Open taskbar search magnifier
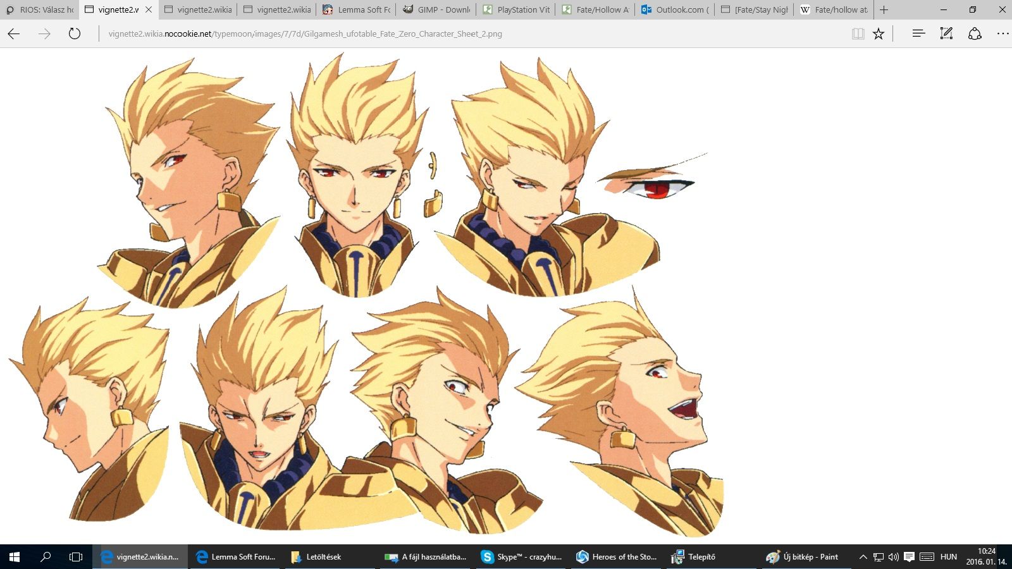This screenshot has width=1012, height=569. point(46,557)
